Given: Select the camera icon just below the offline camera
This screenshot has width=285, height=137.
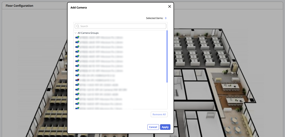Looking at the screenshot, I should (77, 85).
